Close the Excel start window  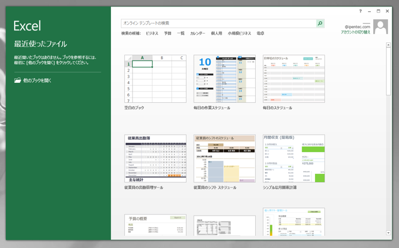[x=387, y=11]
